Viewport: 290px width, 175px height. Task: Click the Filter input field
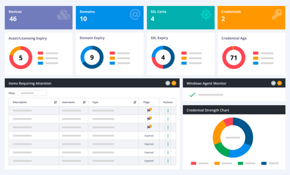click(x=32, y=93)
